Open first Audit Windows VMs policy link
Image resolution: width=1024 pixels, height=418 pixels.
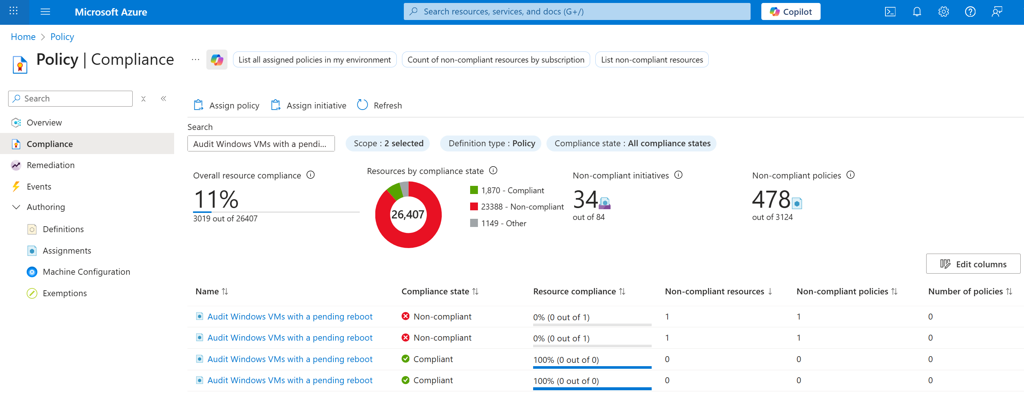290,316
